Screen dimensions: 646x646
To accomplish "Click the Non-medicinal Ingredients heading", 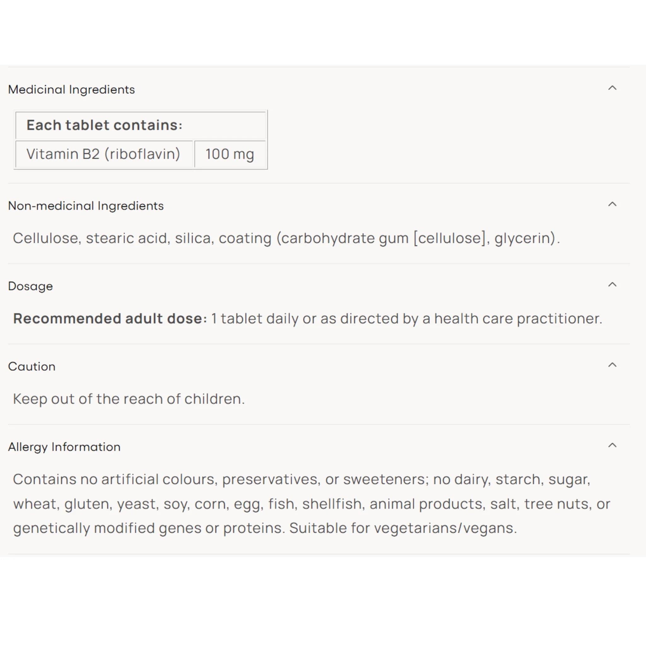I will 86,206.
